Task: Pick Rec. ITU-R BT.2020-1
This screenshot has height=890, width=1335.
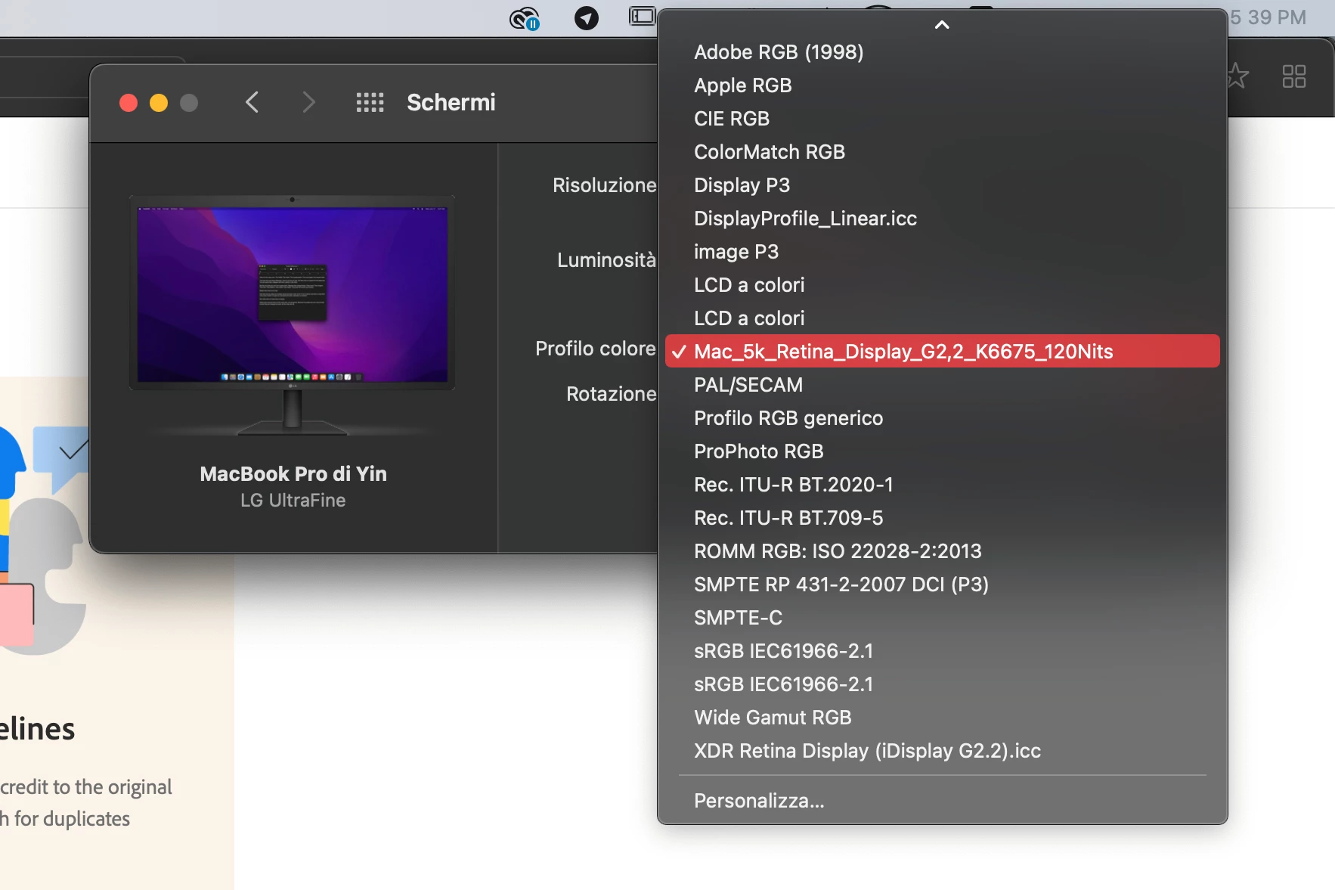Action: pos(942,485)
